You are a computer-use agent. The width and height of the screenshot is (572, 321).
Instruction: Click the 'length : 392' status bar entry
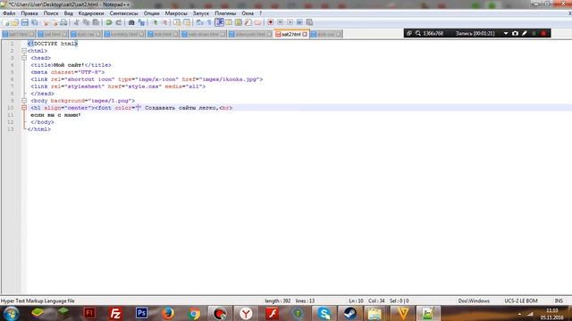[278, 301]
